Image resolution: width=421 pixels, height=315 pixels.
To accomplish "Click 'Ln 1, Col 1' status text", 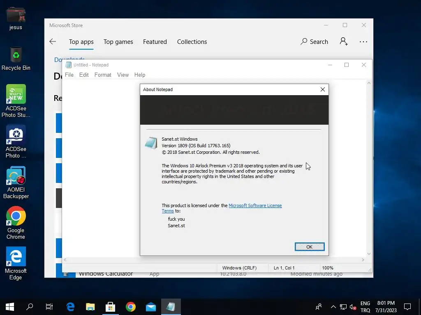I will [284, 268].
